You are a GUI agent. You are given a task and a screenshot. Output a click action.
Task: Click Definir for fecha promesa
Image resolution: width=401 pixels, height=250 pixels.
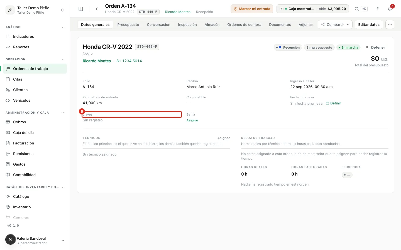pos(333,103)
